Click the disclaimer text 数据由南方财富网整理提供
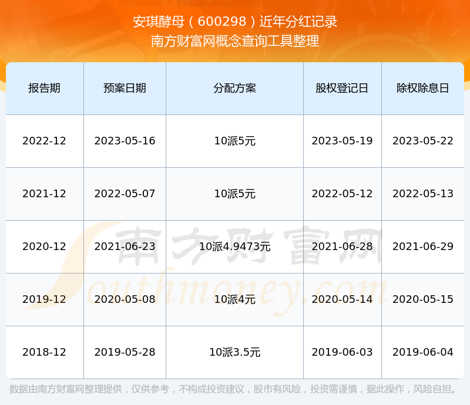The image size is (470, 405). pos(66,389)
